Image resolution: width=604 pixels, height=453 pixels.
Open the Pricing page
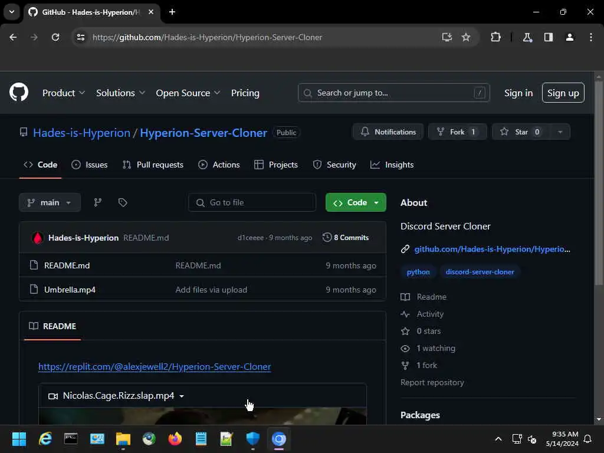point(245,93)
